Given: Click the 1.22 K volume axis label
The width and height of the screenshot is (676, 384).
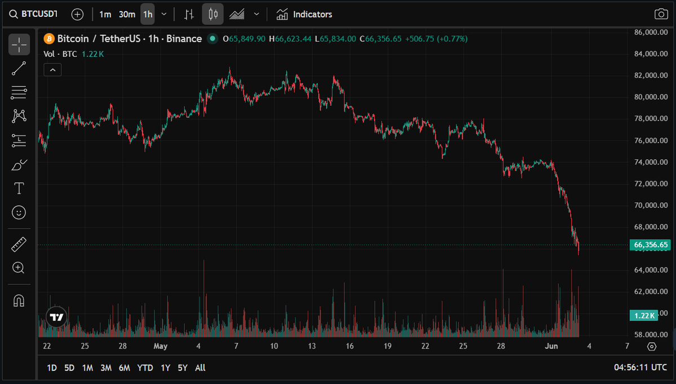Looking at the screenshot, I should tap(643, 316).
